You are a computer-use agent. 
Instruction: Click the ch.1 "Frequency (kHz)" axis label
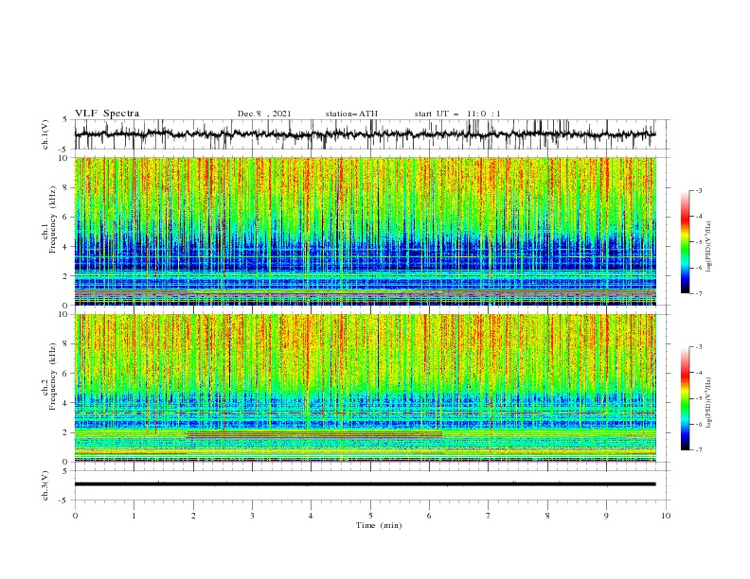(53, 218)
